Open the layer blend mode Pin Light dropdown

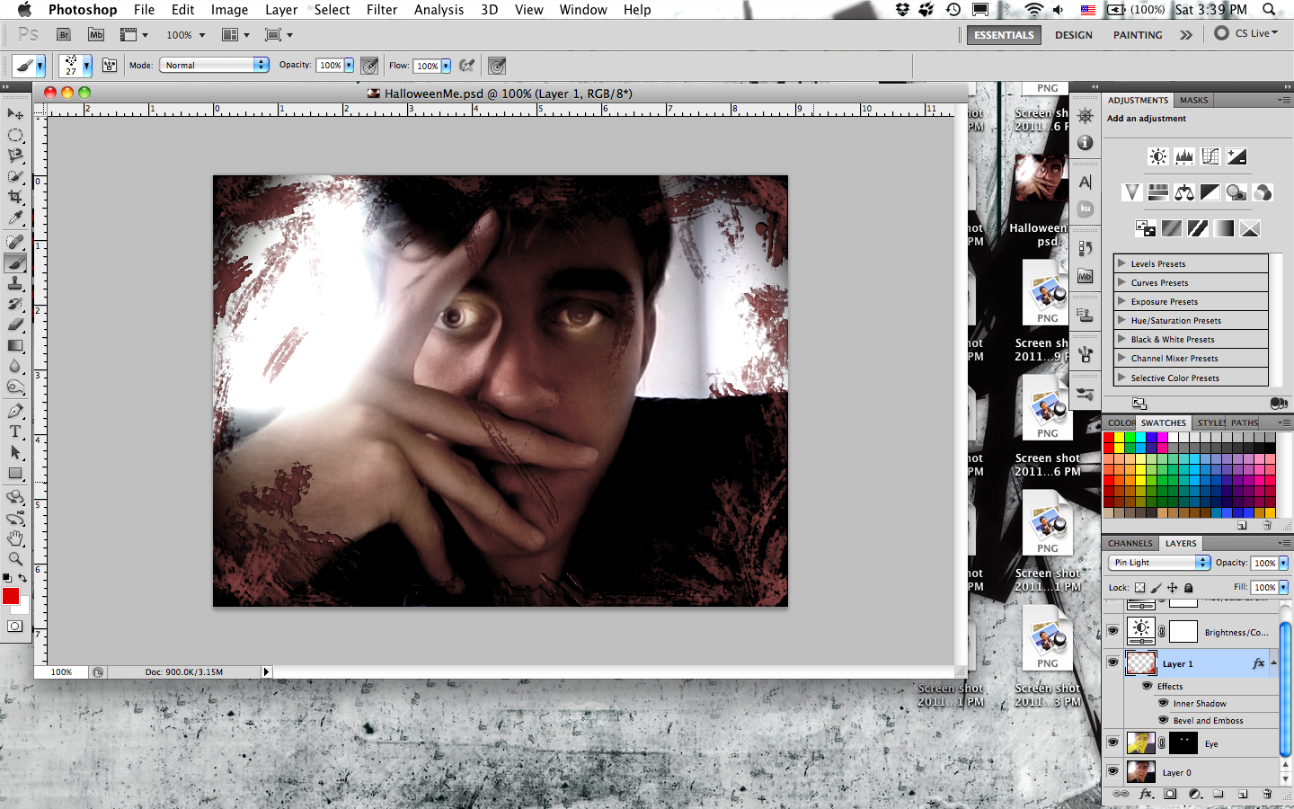pyautogui.click(x=1159, y=562)
